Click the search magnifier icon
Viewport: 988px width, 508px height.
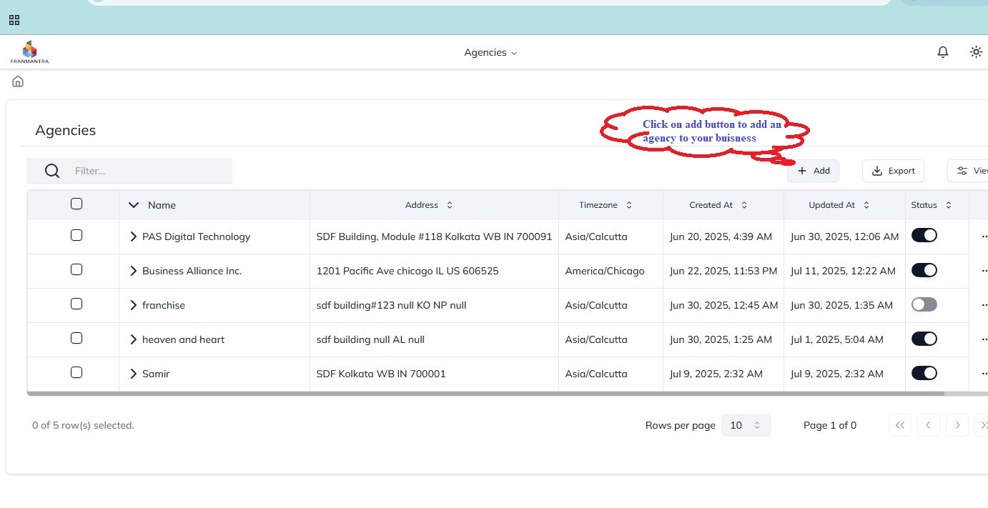(x=52, y=171)
